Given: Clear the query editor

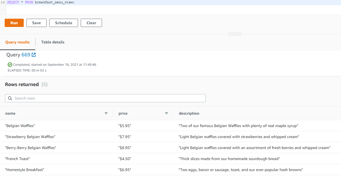Looking at the screenshot, I should pyautogui.click(x=91, y=23).
